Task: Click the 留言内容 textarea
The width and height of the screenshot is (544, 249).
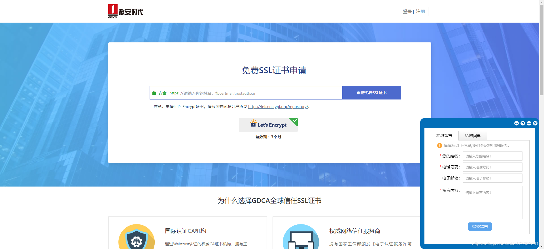Action: pyautogui.click(x=492, y=202)
